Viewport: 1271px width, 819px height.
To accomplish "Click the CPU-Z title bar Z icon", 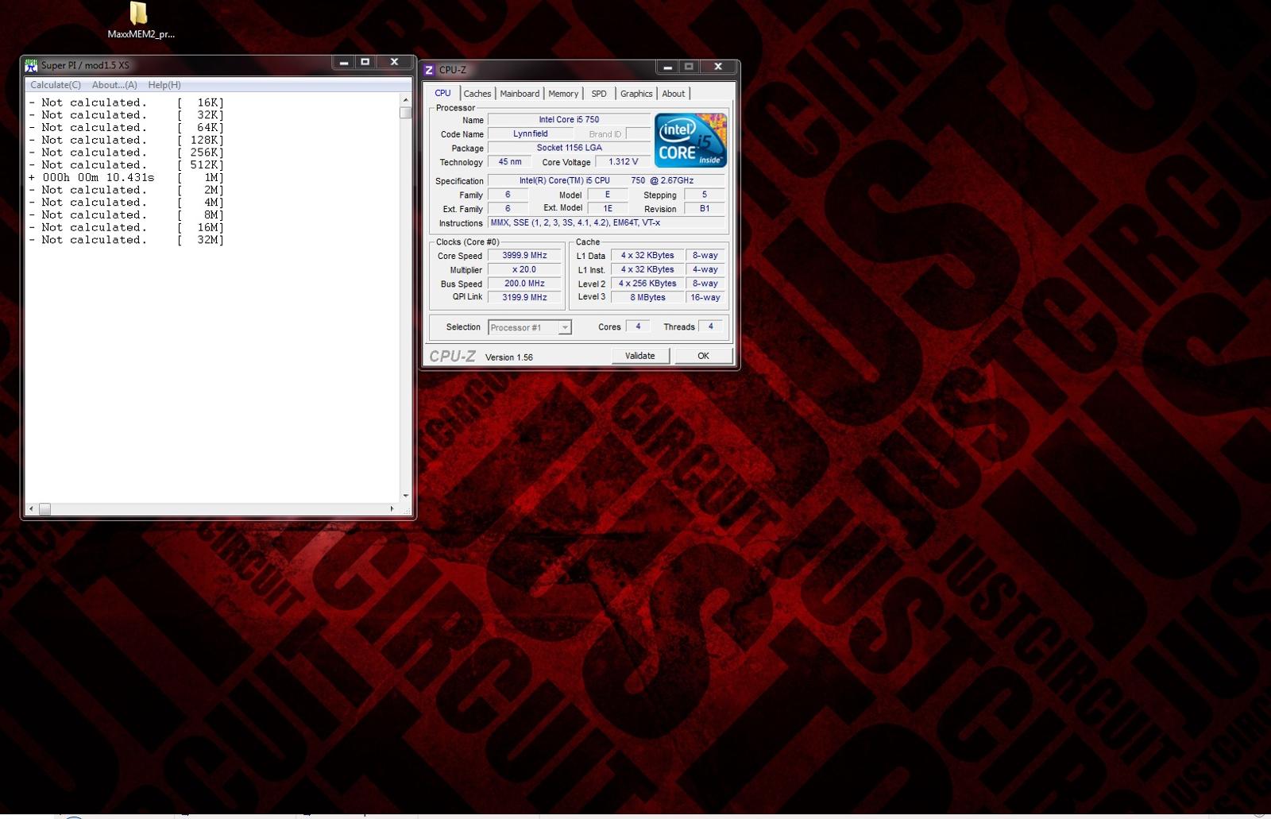I will click(430, 70).
